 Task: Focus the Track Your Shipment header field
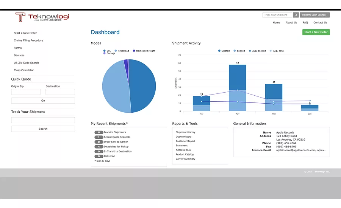tap(277, 15)
